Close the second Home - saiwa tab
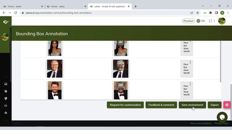 point(86,6)
